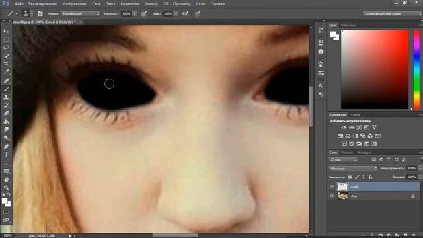The image size is (423, 238).
Task: Select the Path Selection tool
Action: click(x=6, y=163)
